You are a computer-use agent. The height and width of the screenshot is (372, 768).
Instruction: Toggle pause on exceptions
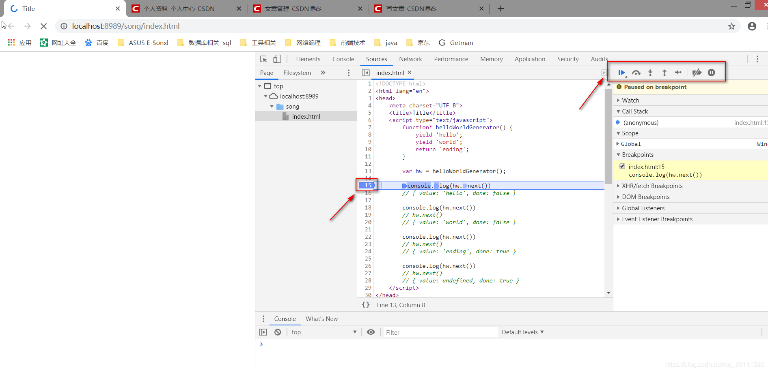point(711,73)
